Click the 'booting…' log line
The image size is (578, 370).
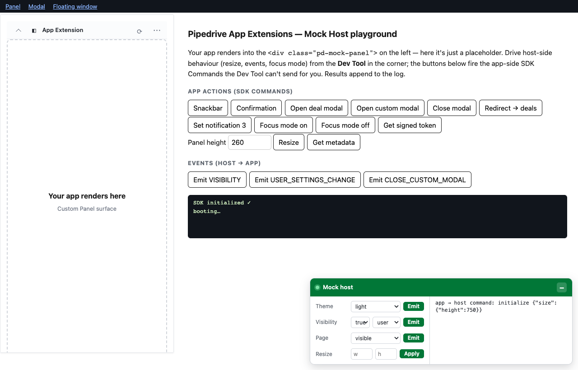coord(207,211)
